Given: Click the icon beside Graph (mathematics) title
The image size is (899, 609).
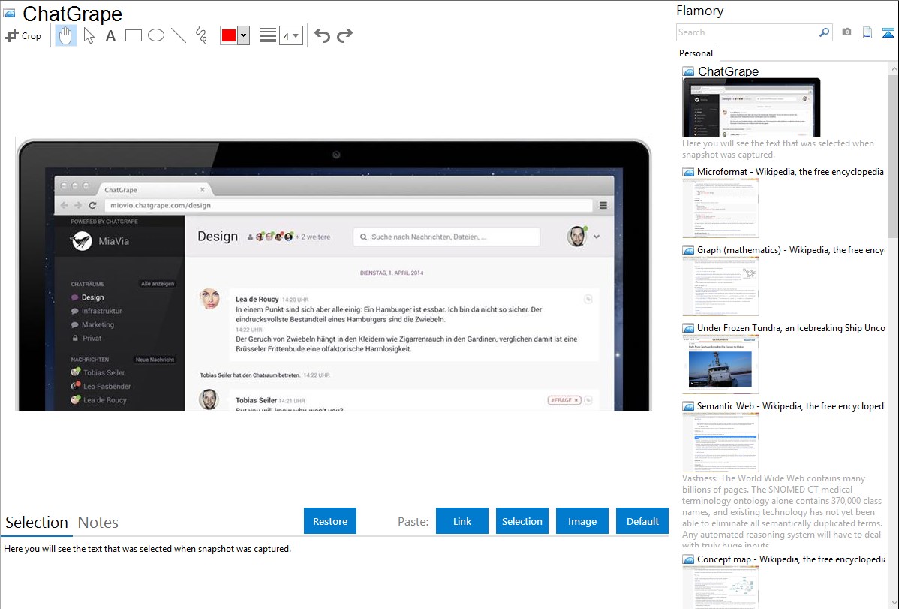Looking at the screenshot, I should pyautogui.click(x=688, y=250).
